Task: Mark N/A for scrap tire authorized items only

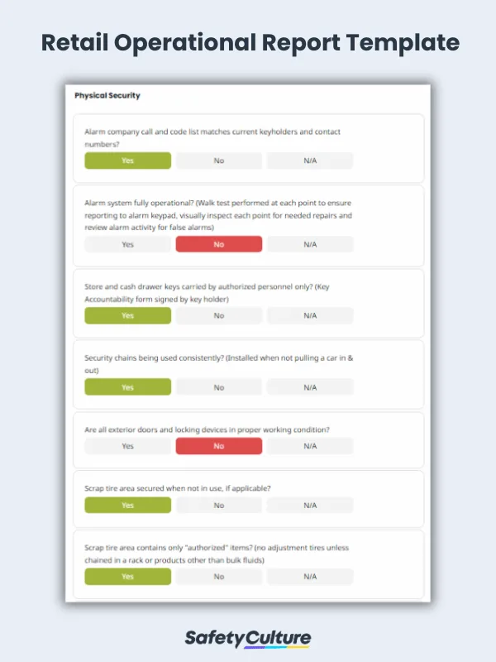Action: click(x=310, y=577)
